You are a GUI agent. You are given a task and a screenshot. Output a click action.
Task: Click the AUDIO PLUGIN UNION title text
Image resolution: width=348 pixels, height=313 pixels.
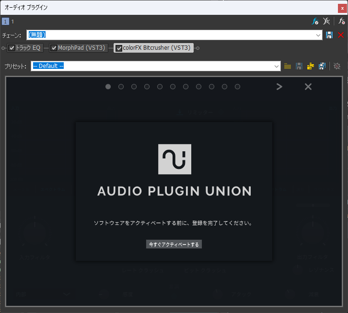tap(174, 191)
